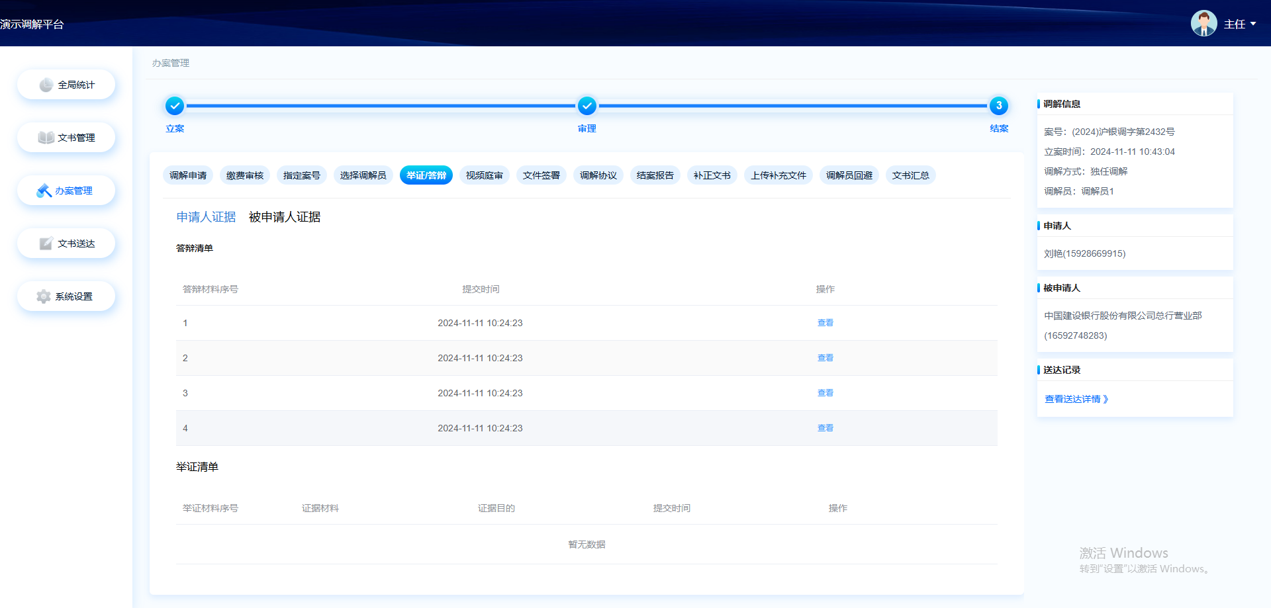Screen dimensions: 1271x608
Task: Open the 视频庭审 step tab
Action: click(x=484, y=175)
